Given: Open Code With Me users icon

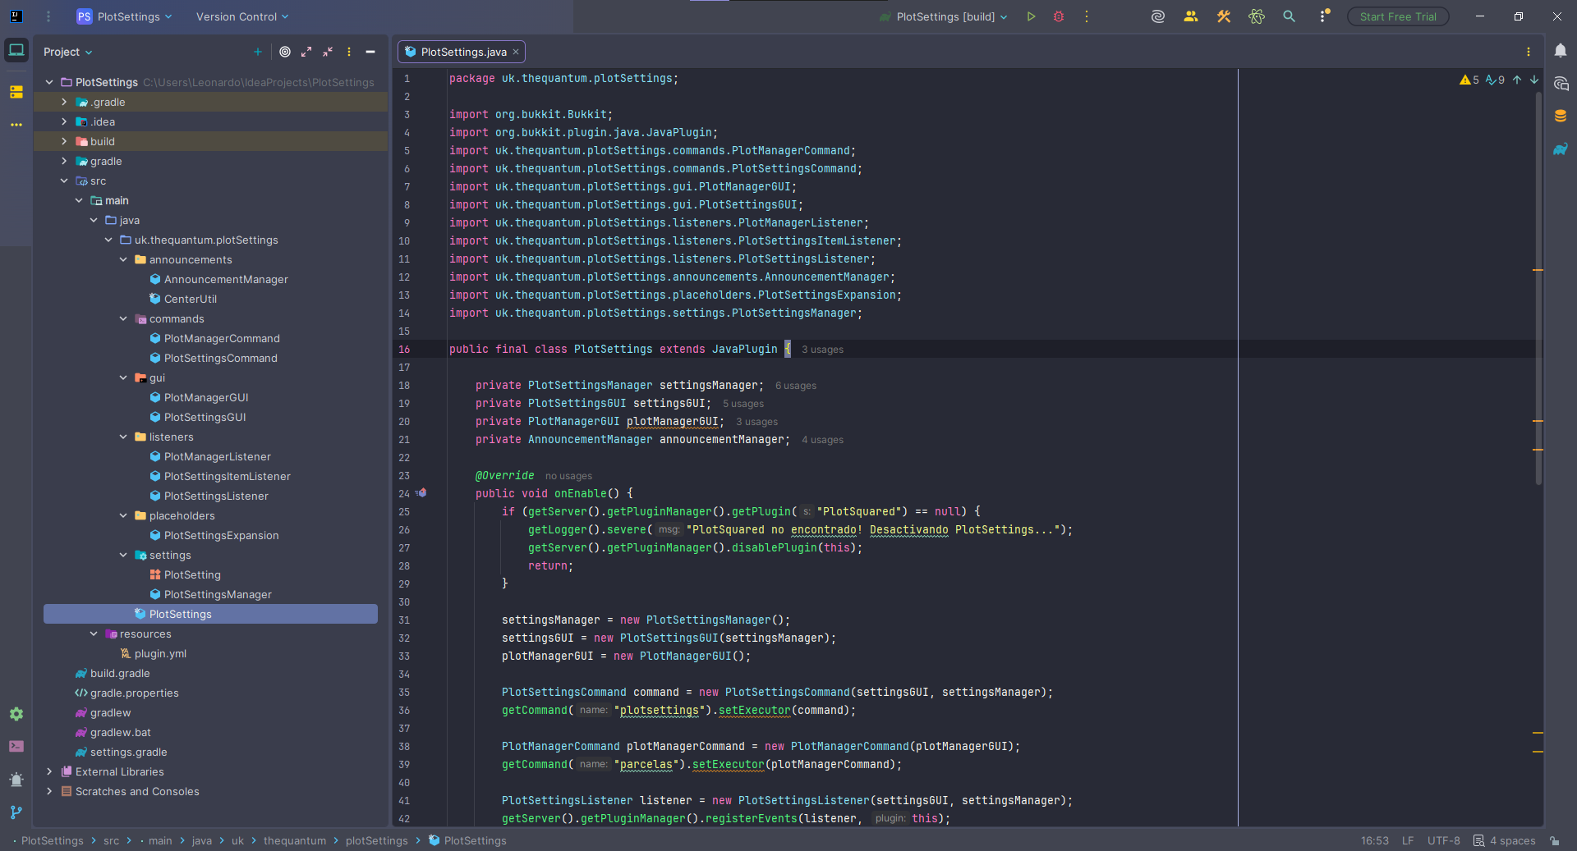Looking at the screenshot, I should point(1191,16).
